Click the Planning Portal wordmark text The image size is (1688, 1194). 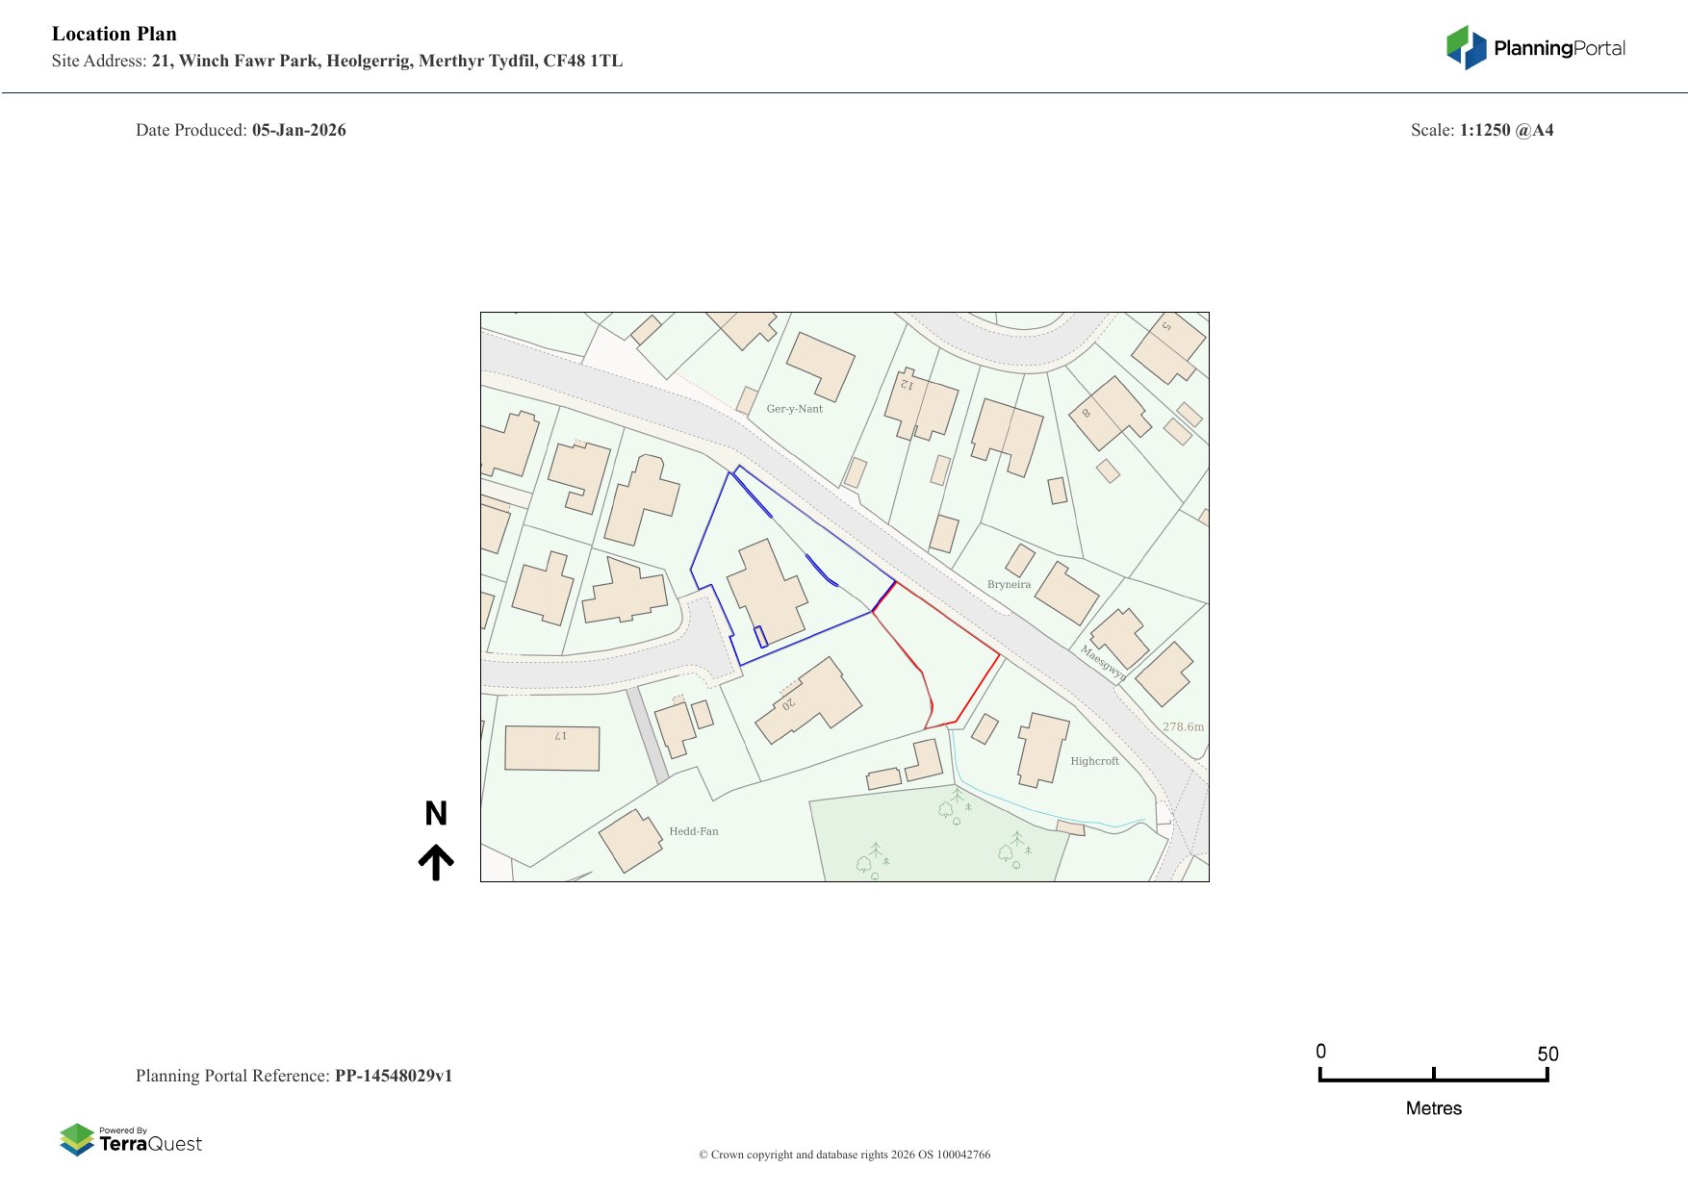1559,48
